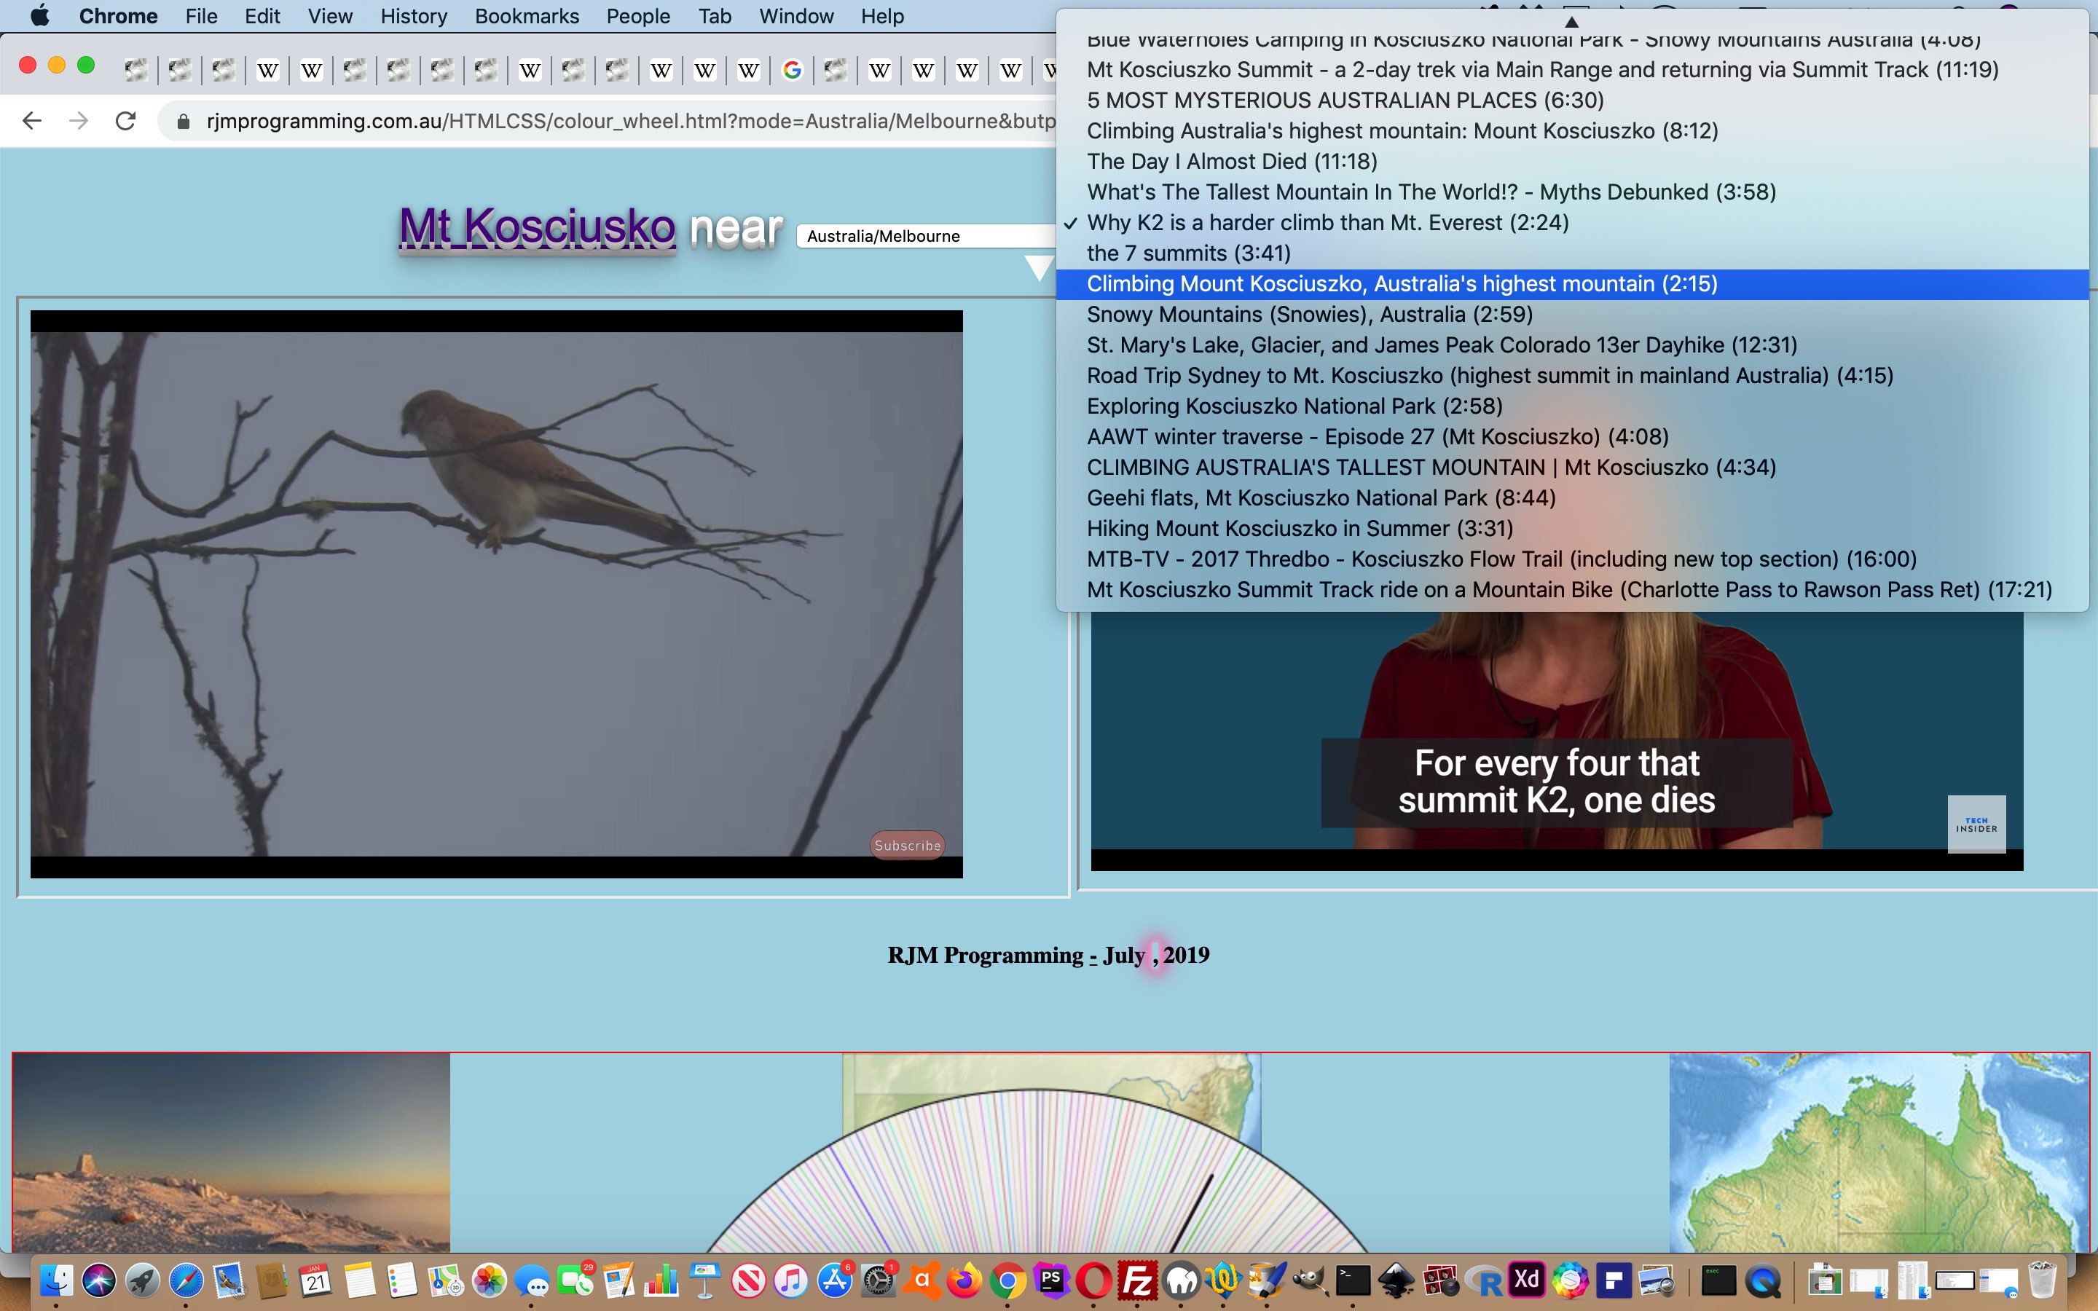Select checked 'Why K2 is a harder climb' option
Screen dimensions: 2098x1311
click(1572, 223)
